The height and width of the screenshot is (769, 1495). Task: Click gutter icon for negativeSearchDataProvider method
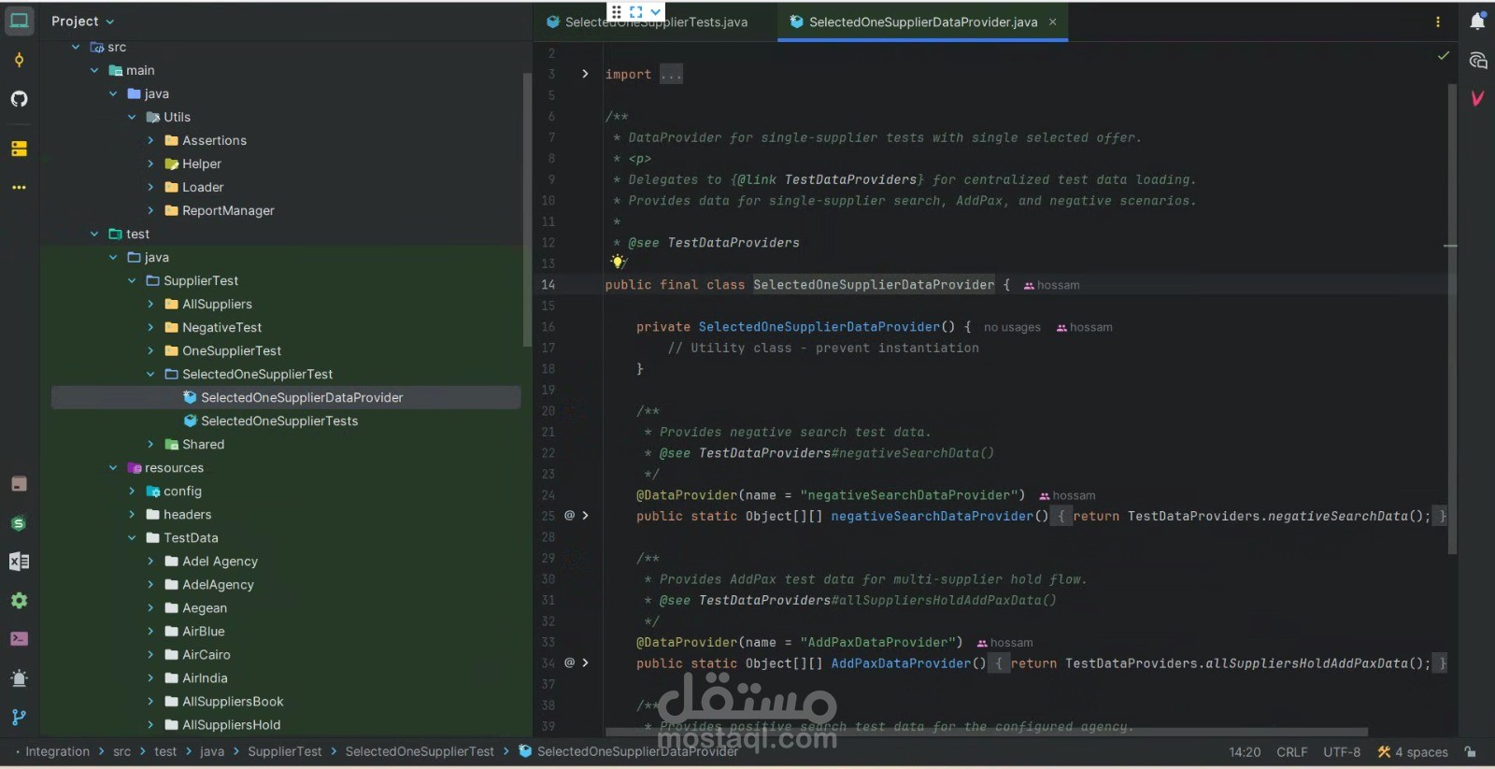(569, 515)
